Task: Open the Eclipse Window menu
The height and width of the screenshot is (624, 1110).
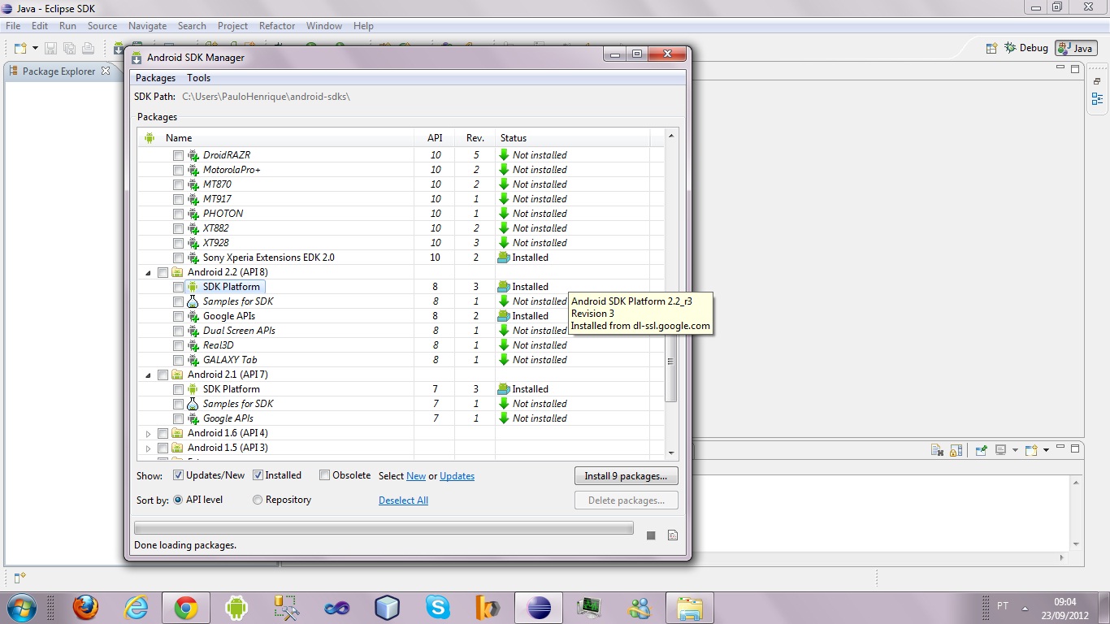Action: [324, 26]
